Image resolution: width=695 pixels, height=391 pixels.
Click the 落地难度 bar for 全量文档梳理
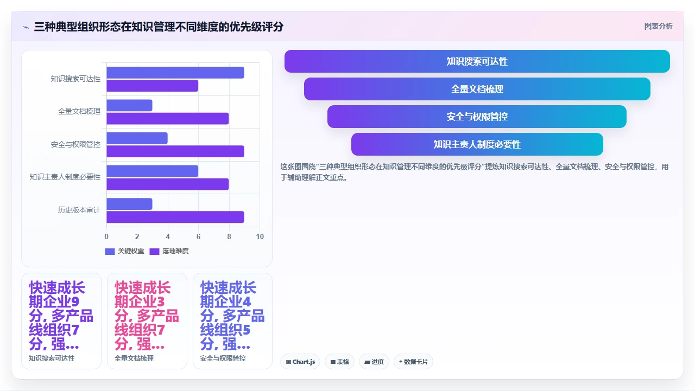pos(168,118)
